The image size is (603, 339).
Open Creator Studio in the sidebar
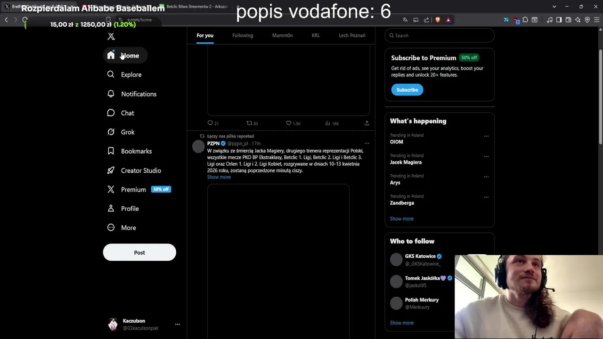[134, 170]
